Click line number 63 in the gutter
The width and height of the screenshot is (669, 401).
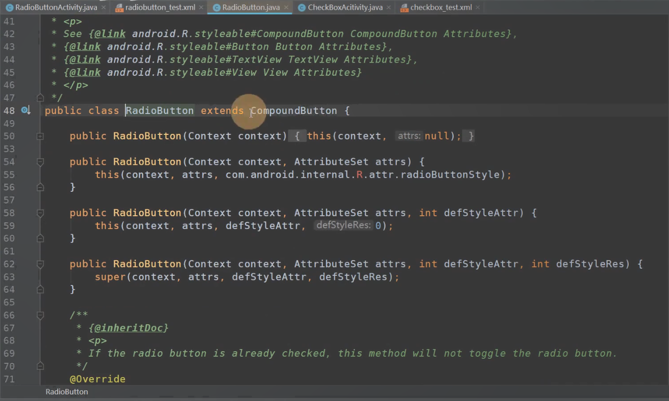pos(9,277)
